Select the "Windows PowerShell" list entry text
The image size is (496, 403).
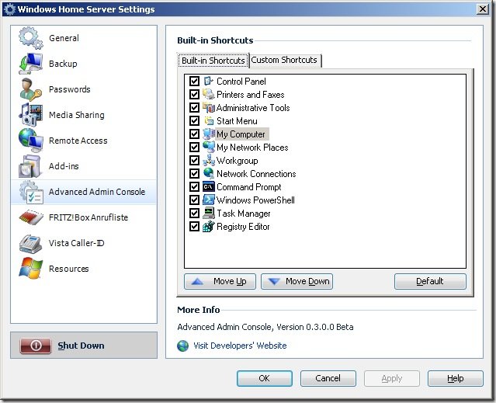[255, 200]
